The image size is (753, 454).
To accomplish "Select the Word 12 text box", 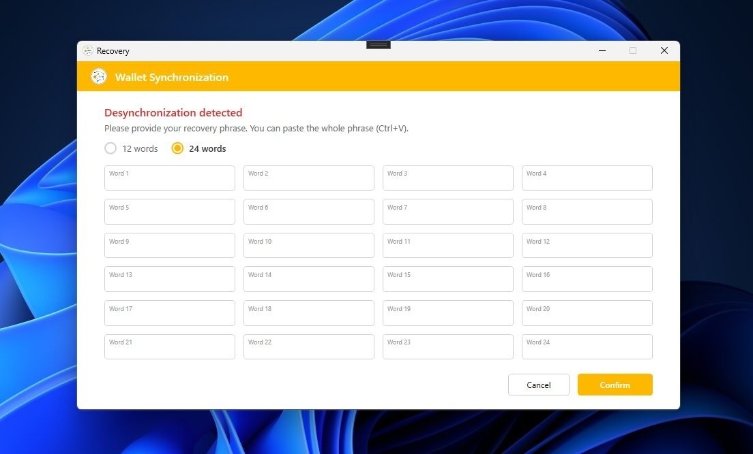I will point(587,246).
